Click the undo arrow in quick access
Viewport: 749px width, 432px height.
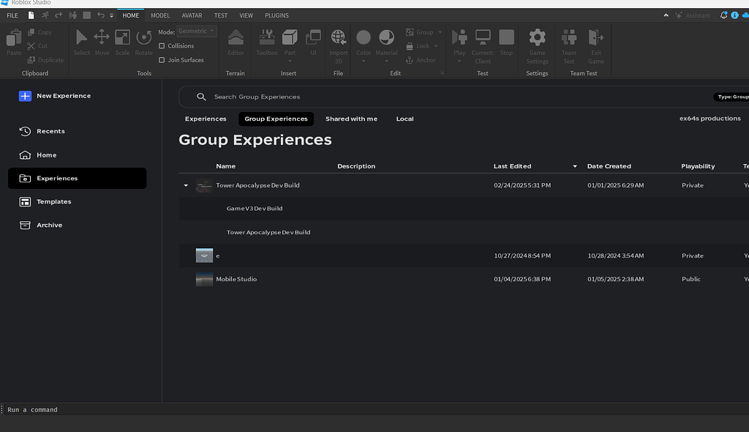tap(100, 15)
